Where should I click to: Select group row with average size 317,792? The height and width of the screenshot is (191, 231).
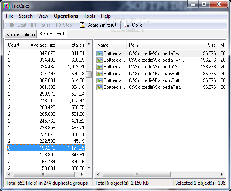point(46,74)
